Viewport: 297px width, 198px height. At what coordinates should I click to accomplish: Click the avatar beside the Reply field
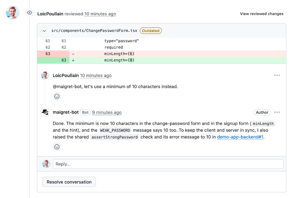coord(46,164)
